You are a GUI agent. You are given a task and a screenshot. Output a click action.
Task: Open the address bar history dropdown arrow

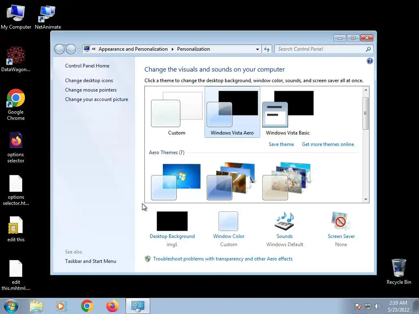point(257,49)
